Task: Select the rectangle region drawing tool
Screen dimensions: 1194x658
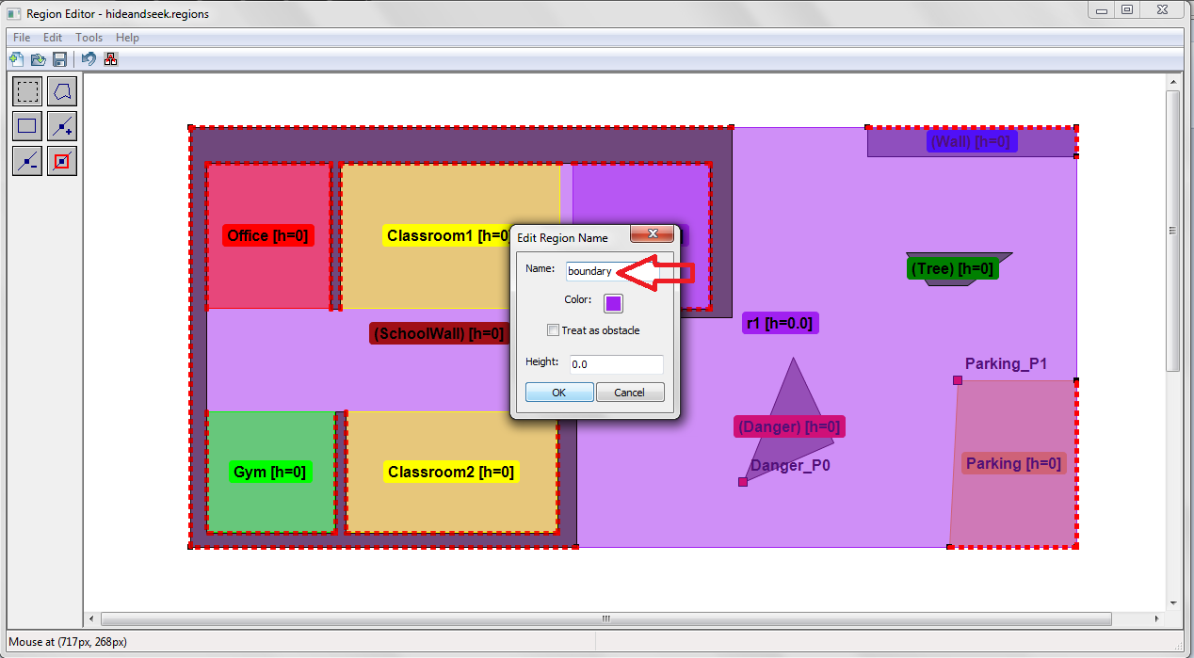Action: pyautogui.click(x=27, y=126)
